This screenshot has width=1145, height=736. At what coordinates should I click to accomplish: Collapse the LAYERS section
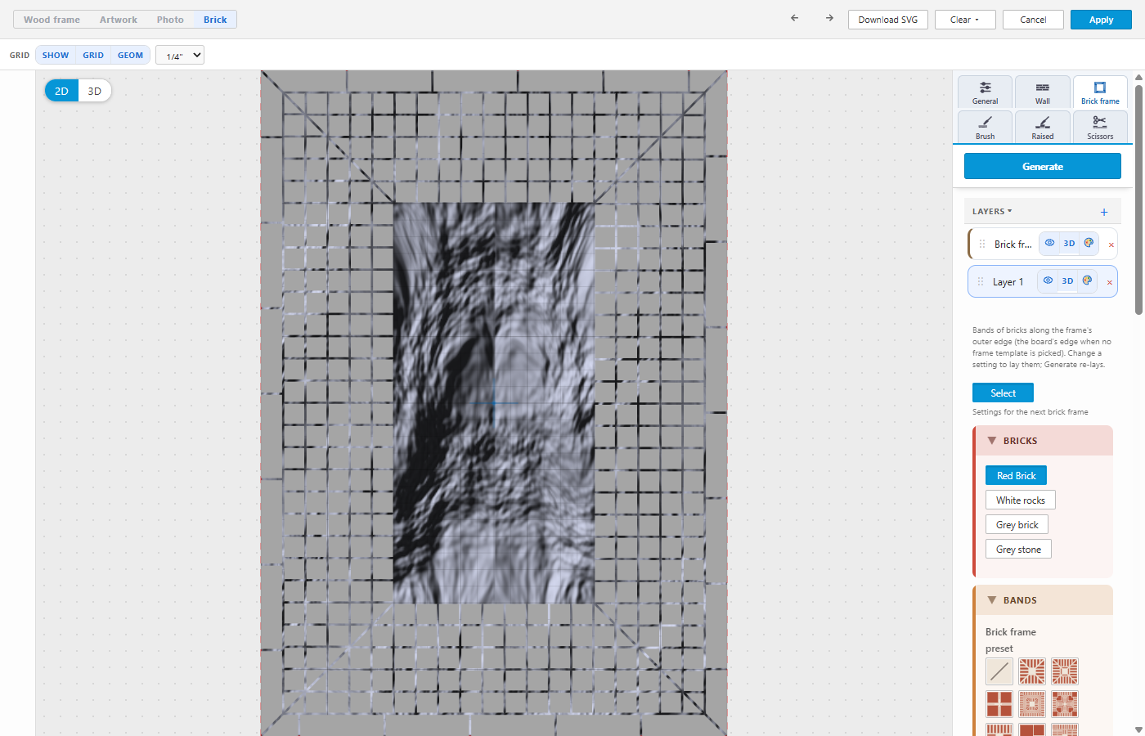[x=992, y=211]
